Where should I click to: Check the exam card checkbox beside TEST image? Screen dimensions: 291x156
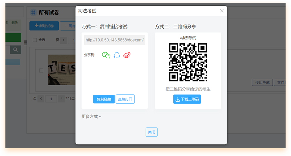click(41, 70)
